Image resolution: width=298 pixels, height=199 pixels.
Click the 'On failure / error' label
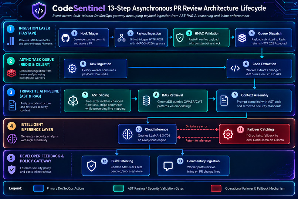click(x=197, y=126)
